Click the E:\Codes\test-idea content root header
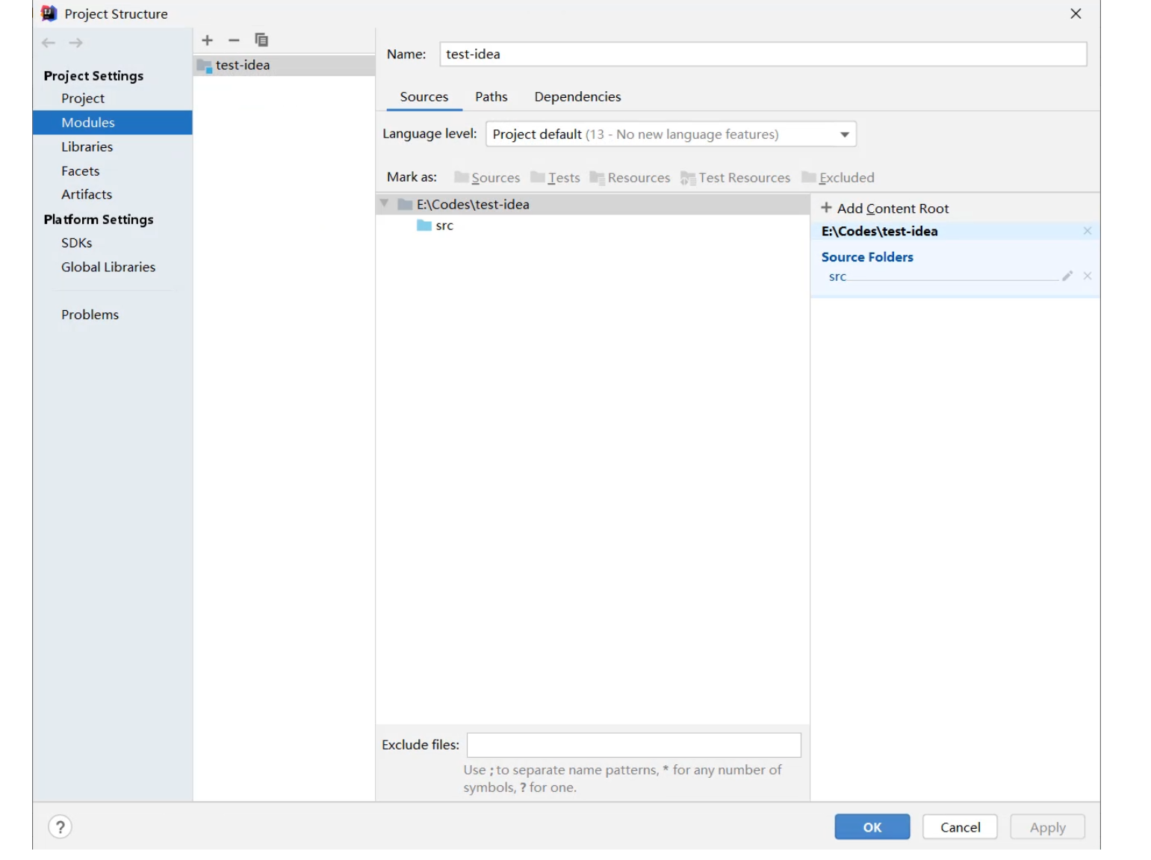The height and width of the screenshot is (860, 1151). coord(879,232)
